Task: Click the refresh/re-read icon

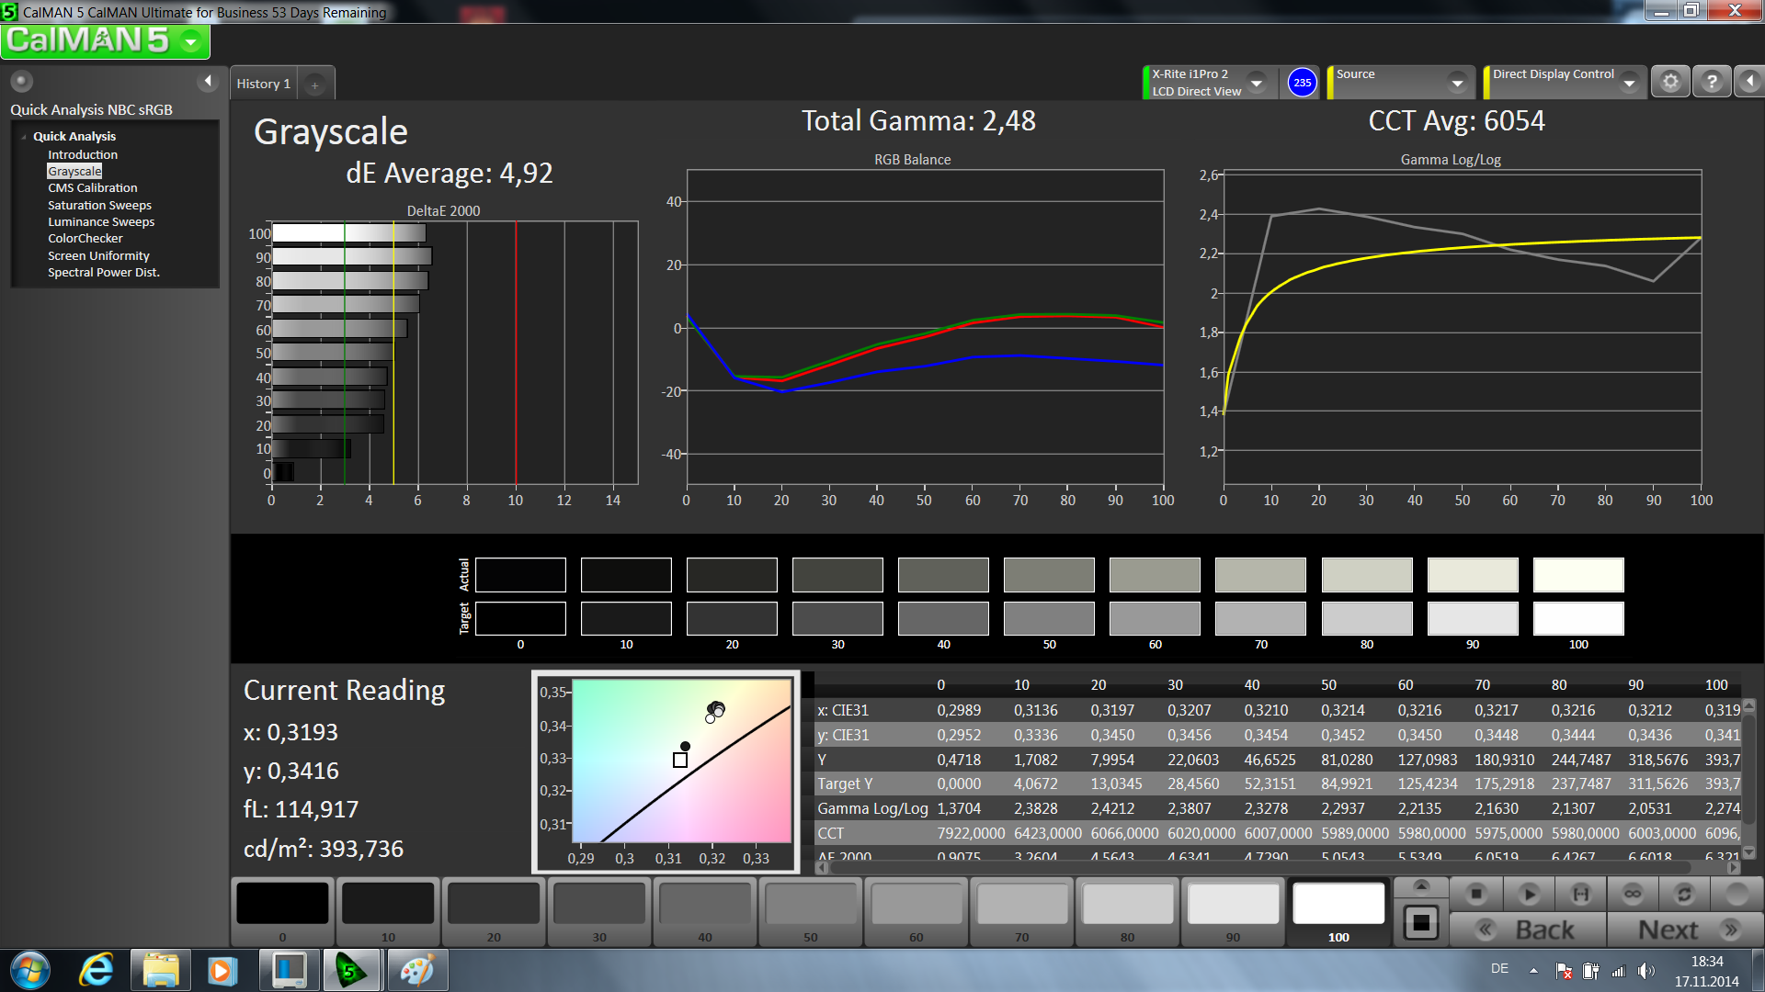Action: point(1684,894)
